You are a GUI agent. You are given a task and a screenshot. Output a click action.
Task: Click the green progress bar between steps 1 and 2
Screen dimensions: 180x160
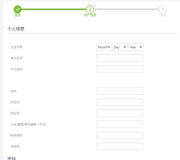54,9
